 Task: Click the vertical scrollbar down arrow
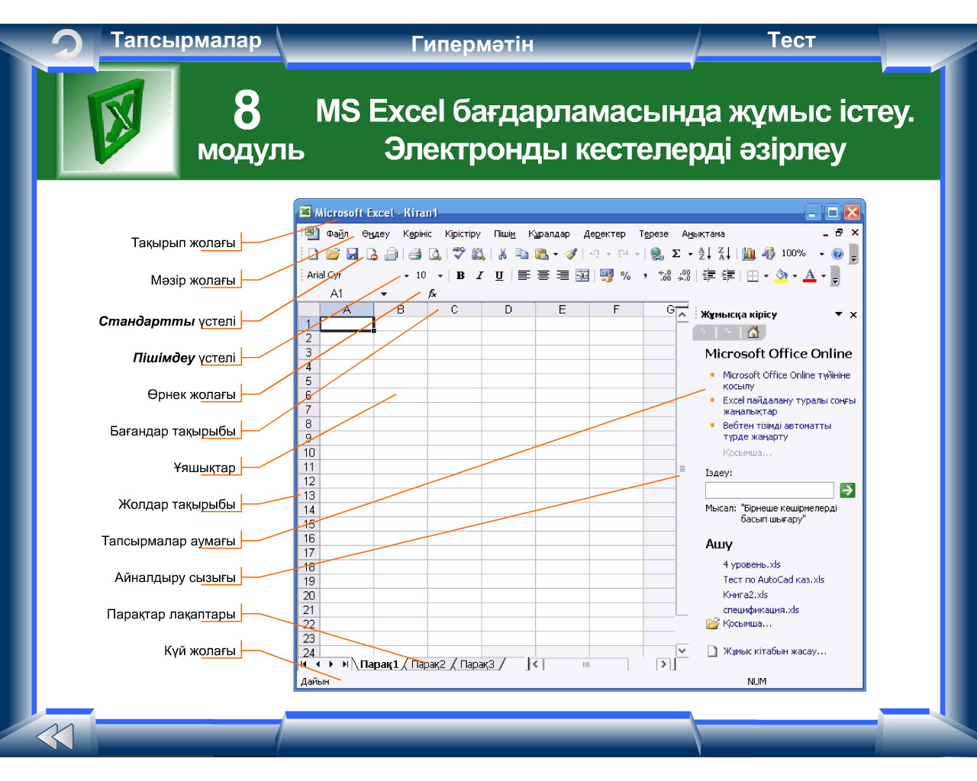(x=682, y=651)
